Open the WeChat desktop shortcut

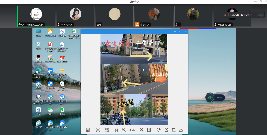pos(50,111)
